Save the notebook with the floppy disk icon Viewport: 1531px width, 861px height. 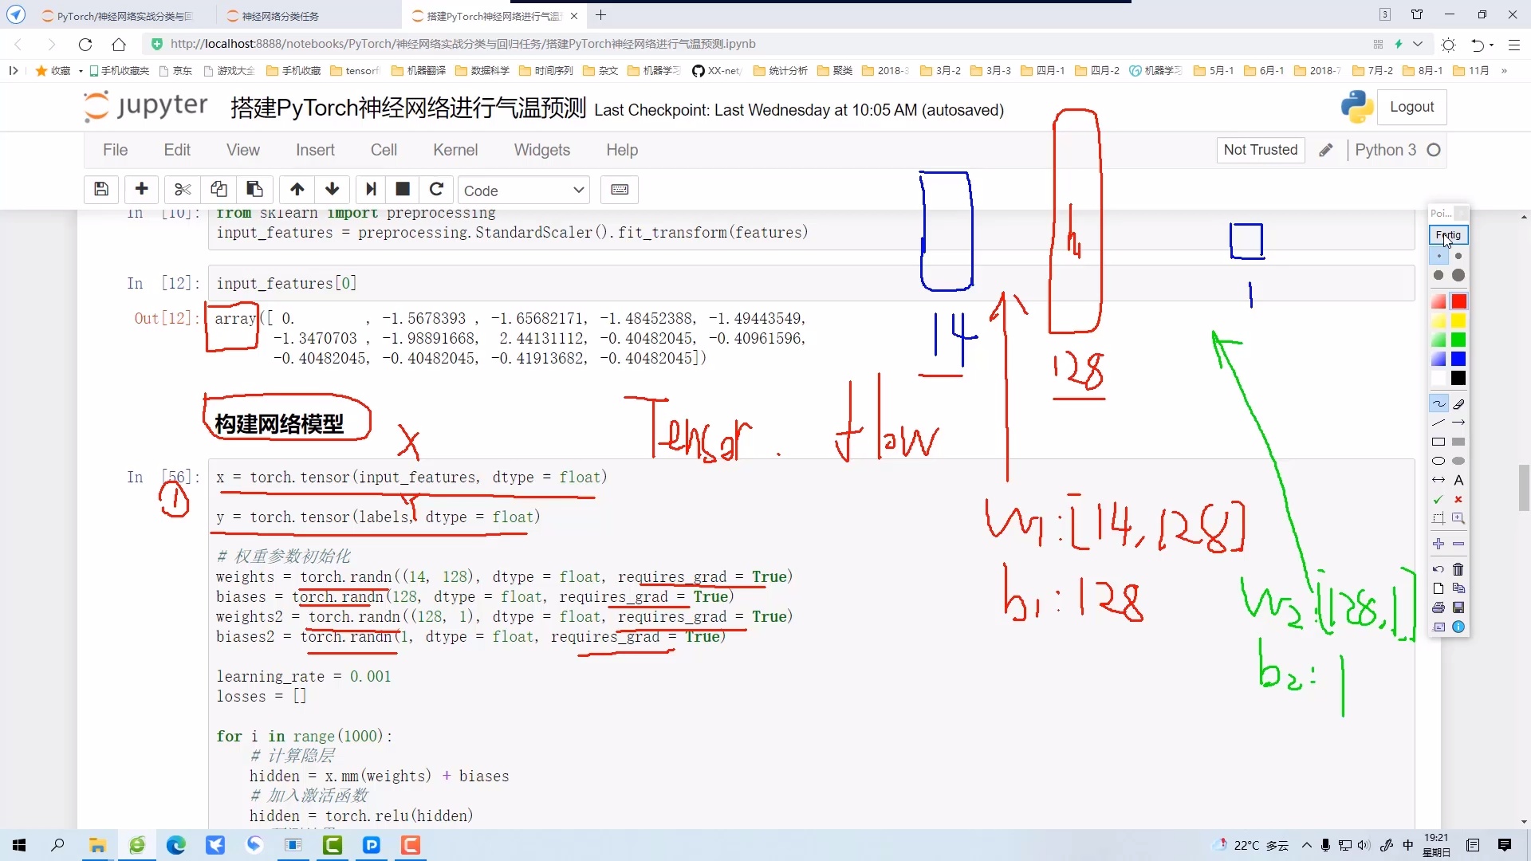click(101, 189)
